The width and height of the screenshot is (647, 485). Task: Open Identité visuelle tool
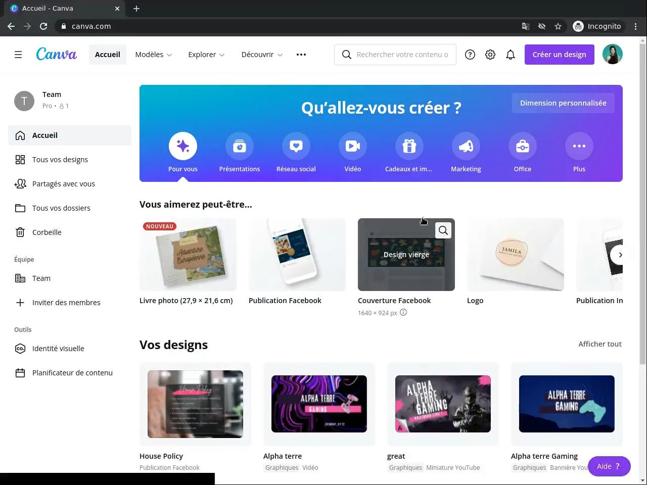coord(70,349)
